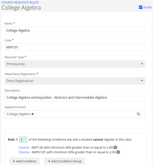Open the Course link for MAT120

24,147
